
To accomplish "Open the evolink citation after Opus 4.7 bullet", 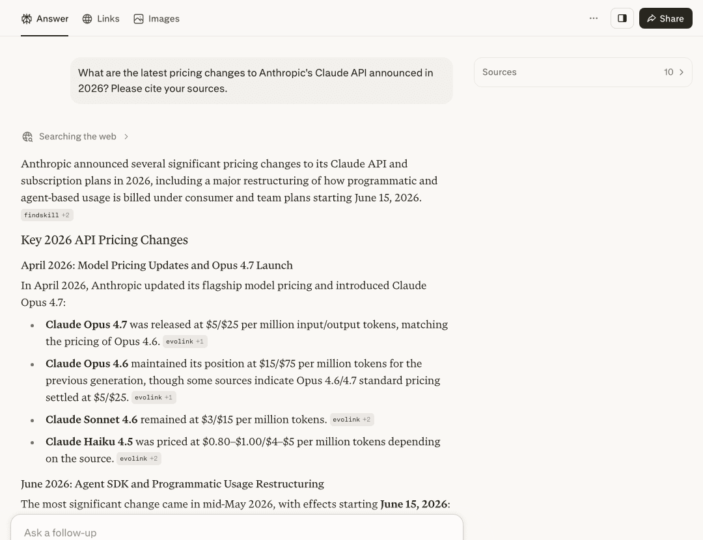I will click(185, 342).
